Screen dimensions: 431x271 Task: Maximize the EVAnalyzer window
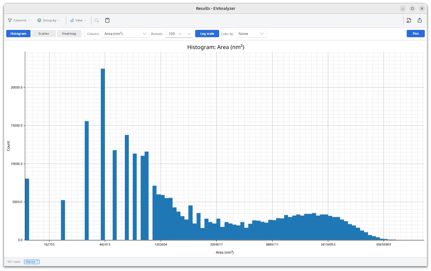(412, 8)
